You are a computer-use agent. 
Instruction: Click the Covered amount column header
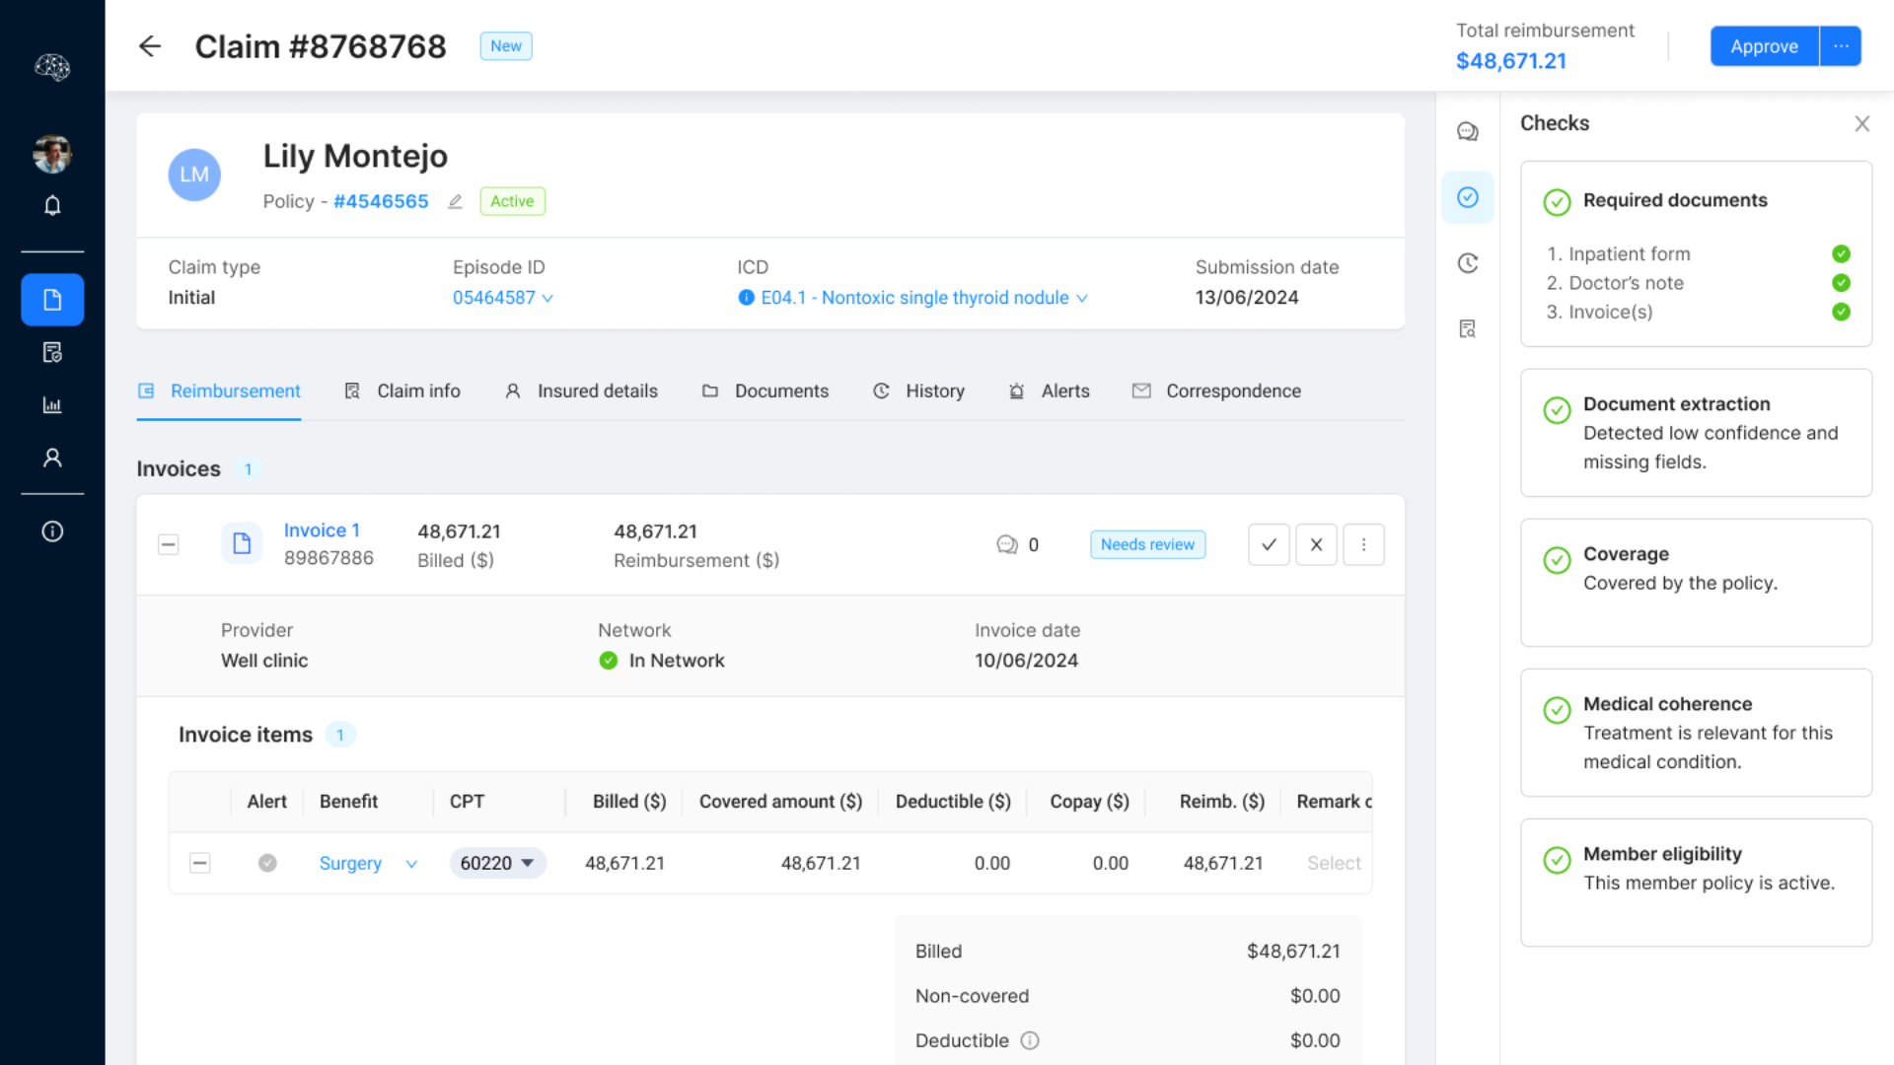tap(780, 802)
